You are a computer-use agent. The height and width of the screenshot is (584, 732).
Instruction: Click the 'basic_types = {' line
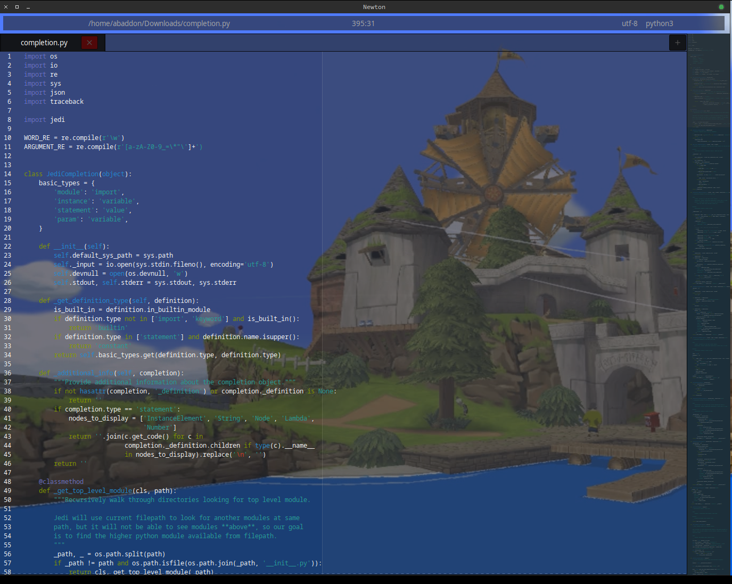(67, 183)
